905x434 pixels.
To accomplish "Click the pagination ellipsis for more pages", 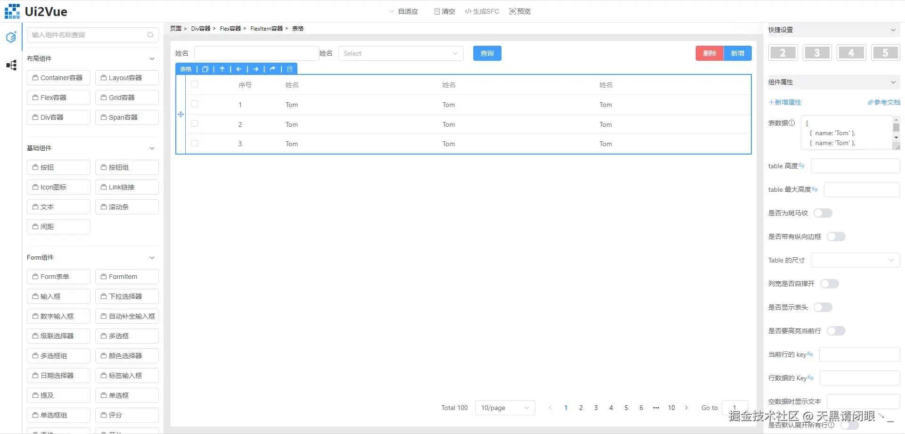I will [x=656, y=408].
